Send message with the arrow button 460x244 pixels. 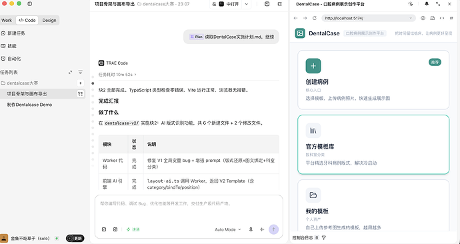coord(273,229)
